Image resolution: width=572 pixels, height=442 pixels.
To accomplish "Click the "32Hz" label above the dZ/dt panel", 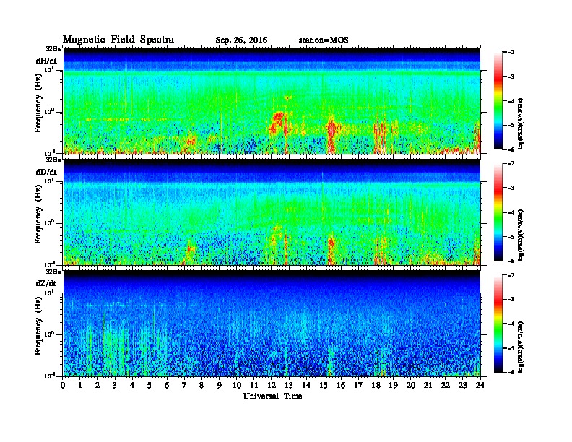I will coord(53,271).
